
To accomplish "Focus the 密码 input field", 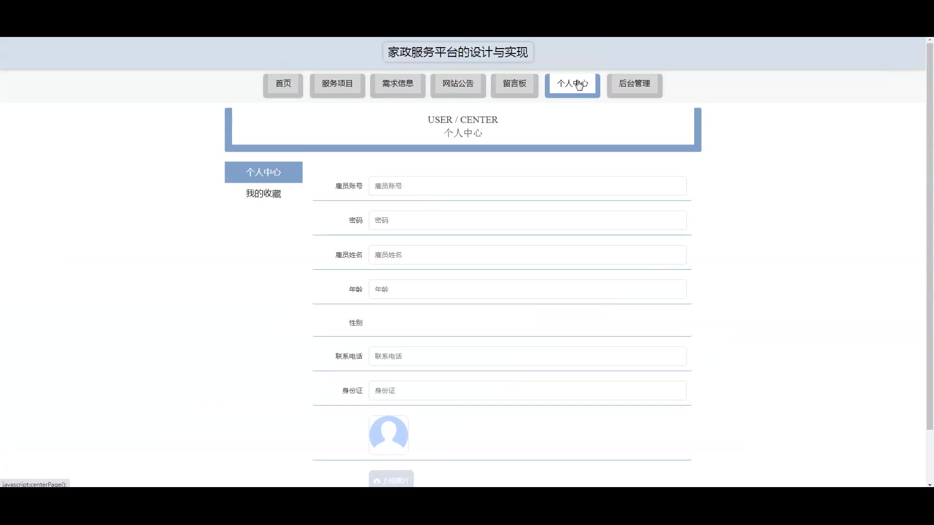I will point(527,220).
